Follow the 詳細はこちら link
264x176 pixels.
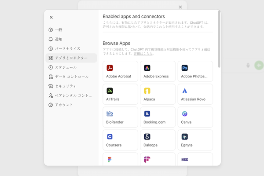click(143, 54)
